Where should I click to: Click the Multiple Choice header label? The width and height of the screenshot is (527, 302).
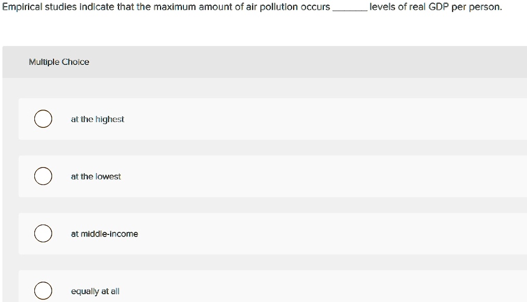point(59,62)
